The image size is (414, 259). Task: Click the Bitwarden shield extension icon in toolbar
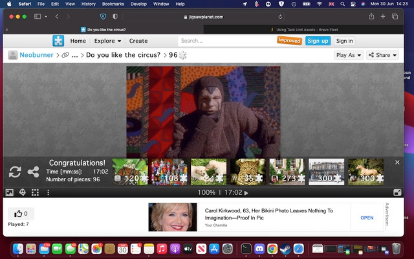pos(103,17)
